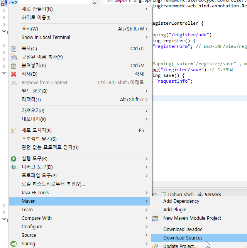This screenshot has width=247, height=248.
Task: Open the 리팩터(T) submenu
Action: click(x=80, y=100)
